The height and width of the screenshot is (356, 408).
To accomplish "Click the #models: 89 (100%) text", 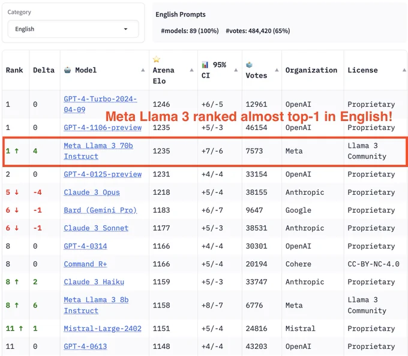I will (x=190, y=31).
